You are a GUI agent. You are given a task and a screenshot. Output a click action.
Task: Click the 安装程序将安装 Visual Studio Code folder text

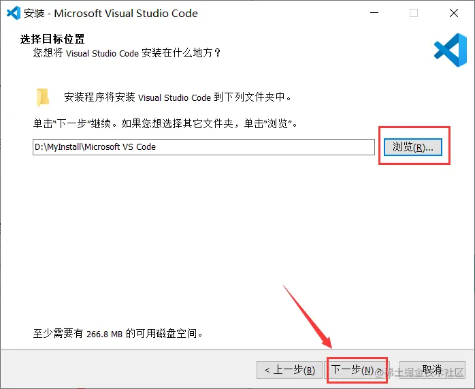[178, 97]
